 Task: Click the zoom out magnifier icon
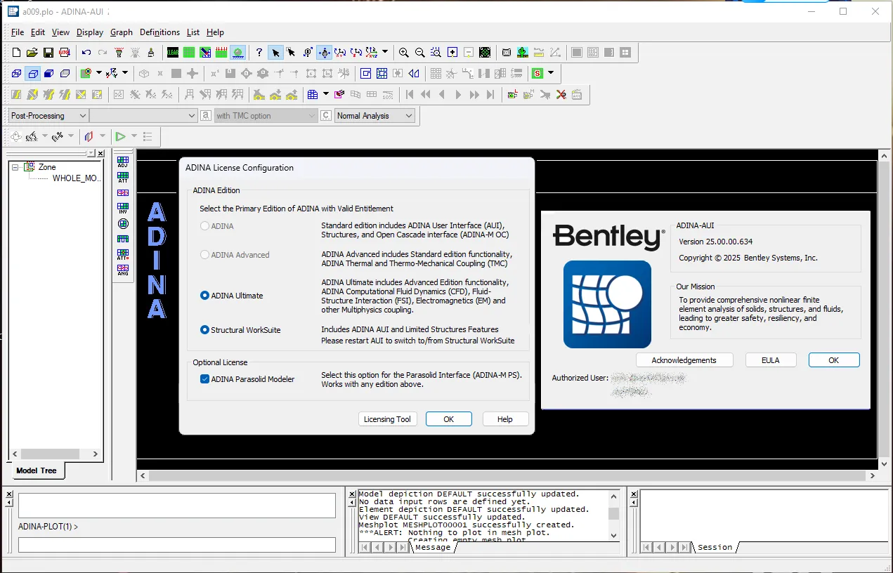pos(420,53)
